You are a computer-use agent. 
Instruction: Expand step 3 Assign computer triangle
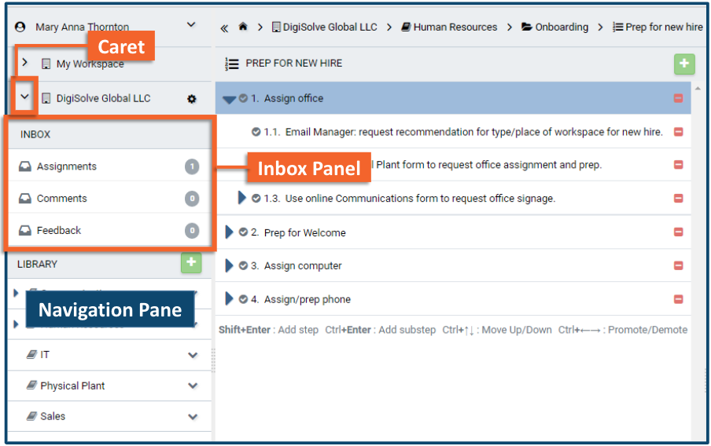click(229, 265)
